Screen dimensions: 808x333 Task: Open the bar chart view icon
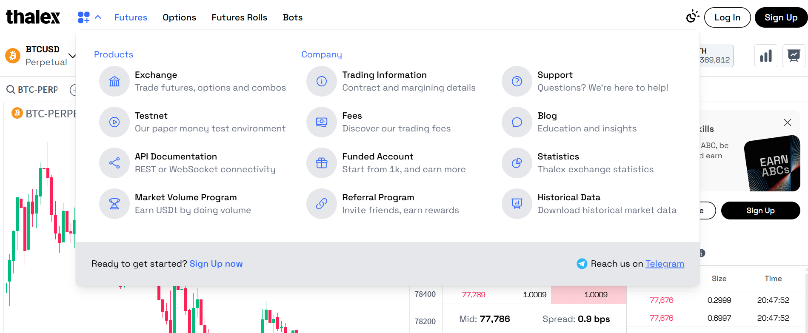point(766,56)
